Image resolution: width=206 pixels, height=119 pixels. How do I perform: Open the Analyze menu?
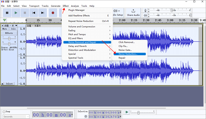click(75, 6)
